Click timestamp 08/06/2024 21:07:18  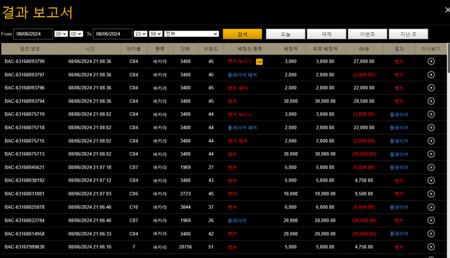(x=89, y=167)
